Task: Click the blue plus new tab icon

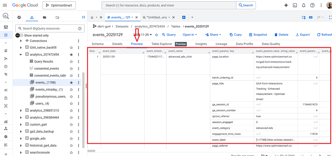Action: pos(184,17)
